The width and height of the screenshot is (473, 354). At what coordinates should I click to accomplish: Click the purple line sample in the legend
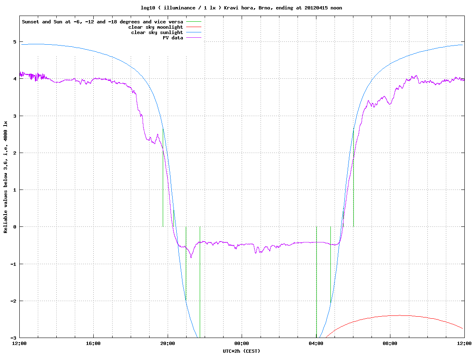pos(194,38)
